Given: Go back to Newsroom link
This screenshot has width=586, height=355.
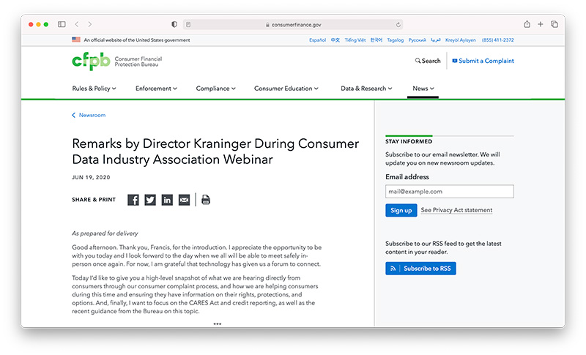Looking at the screenshot, I should [x=92, y=115].
